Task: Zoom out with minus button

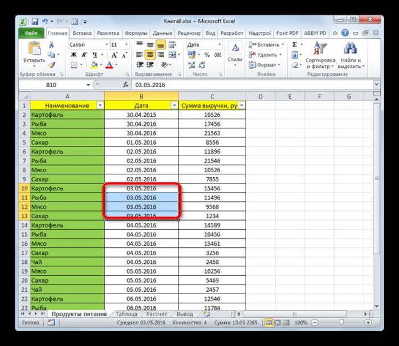Action: pos(315,323)
